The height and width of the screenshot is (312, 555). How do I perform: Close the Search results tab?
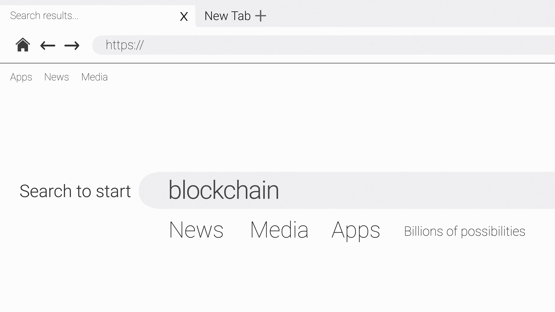tap(184, 16)
